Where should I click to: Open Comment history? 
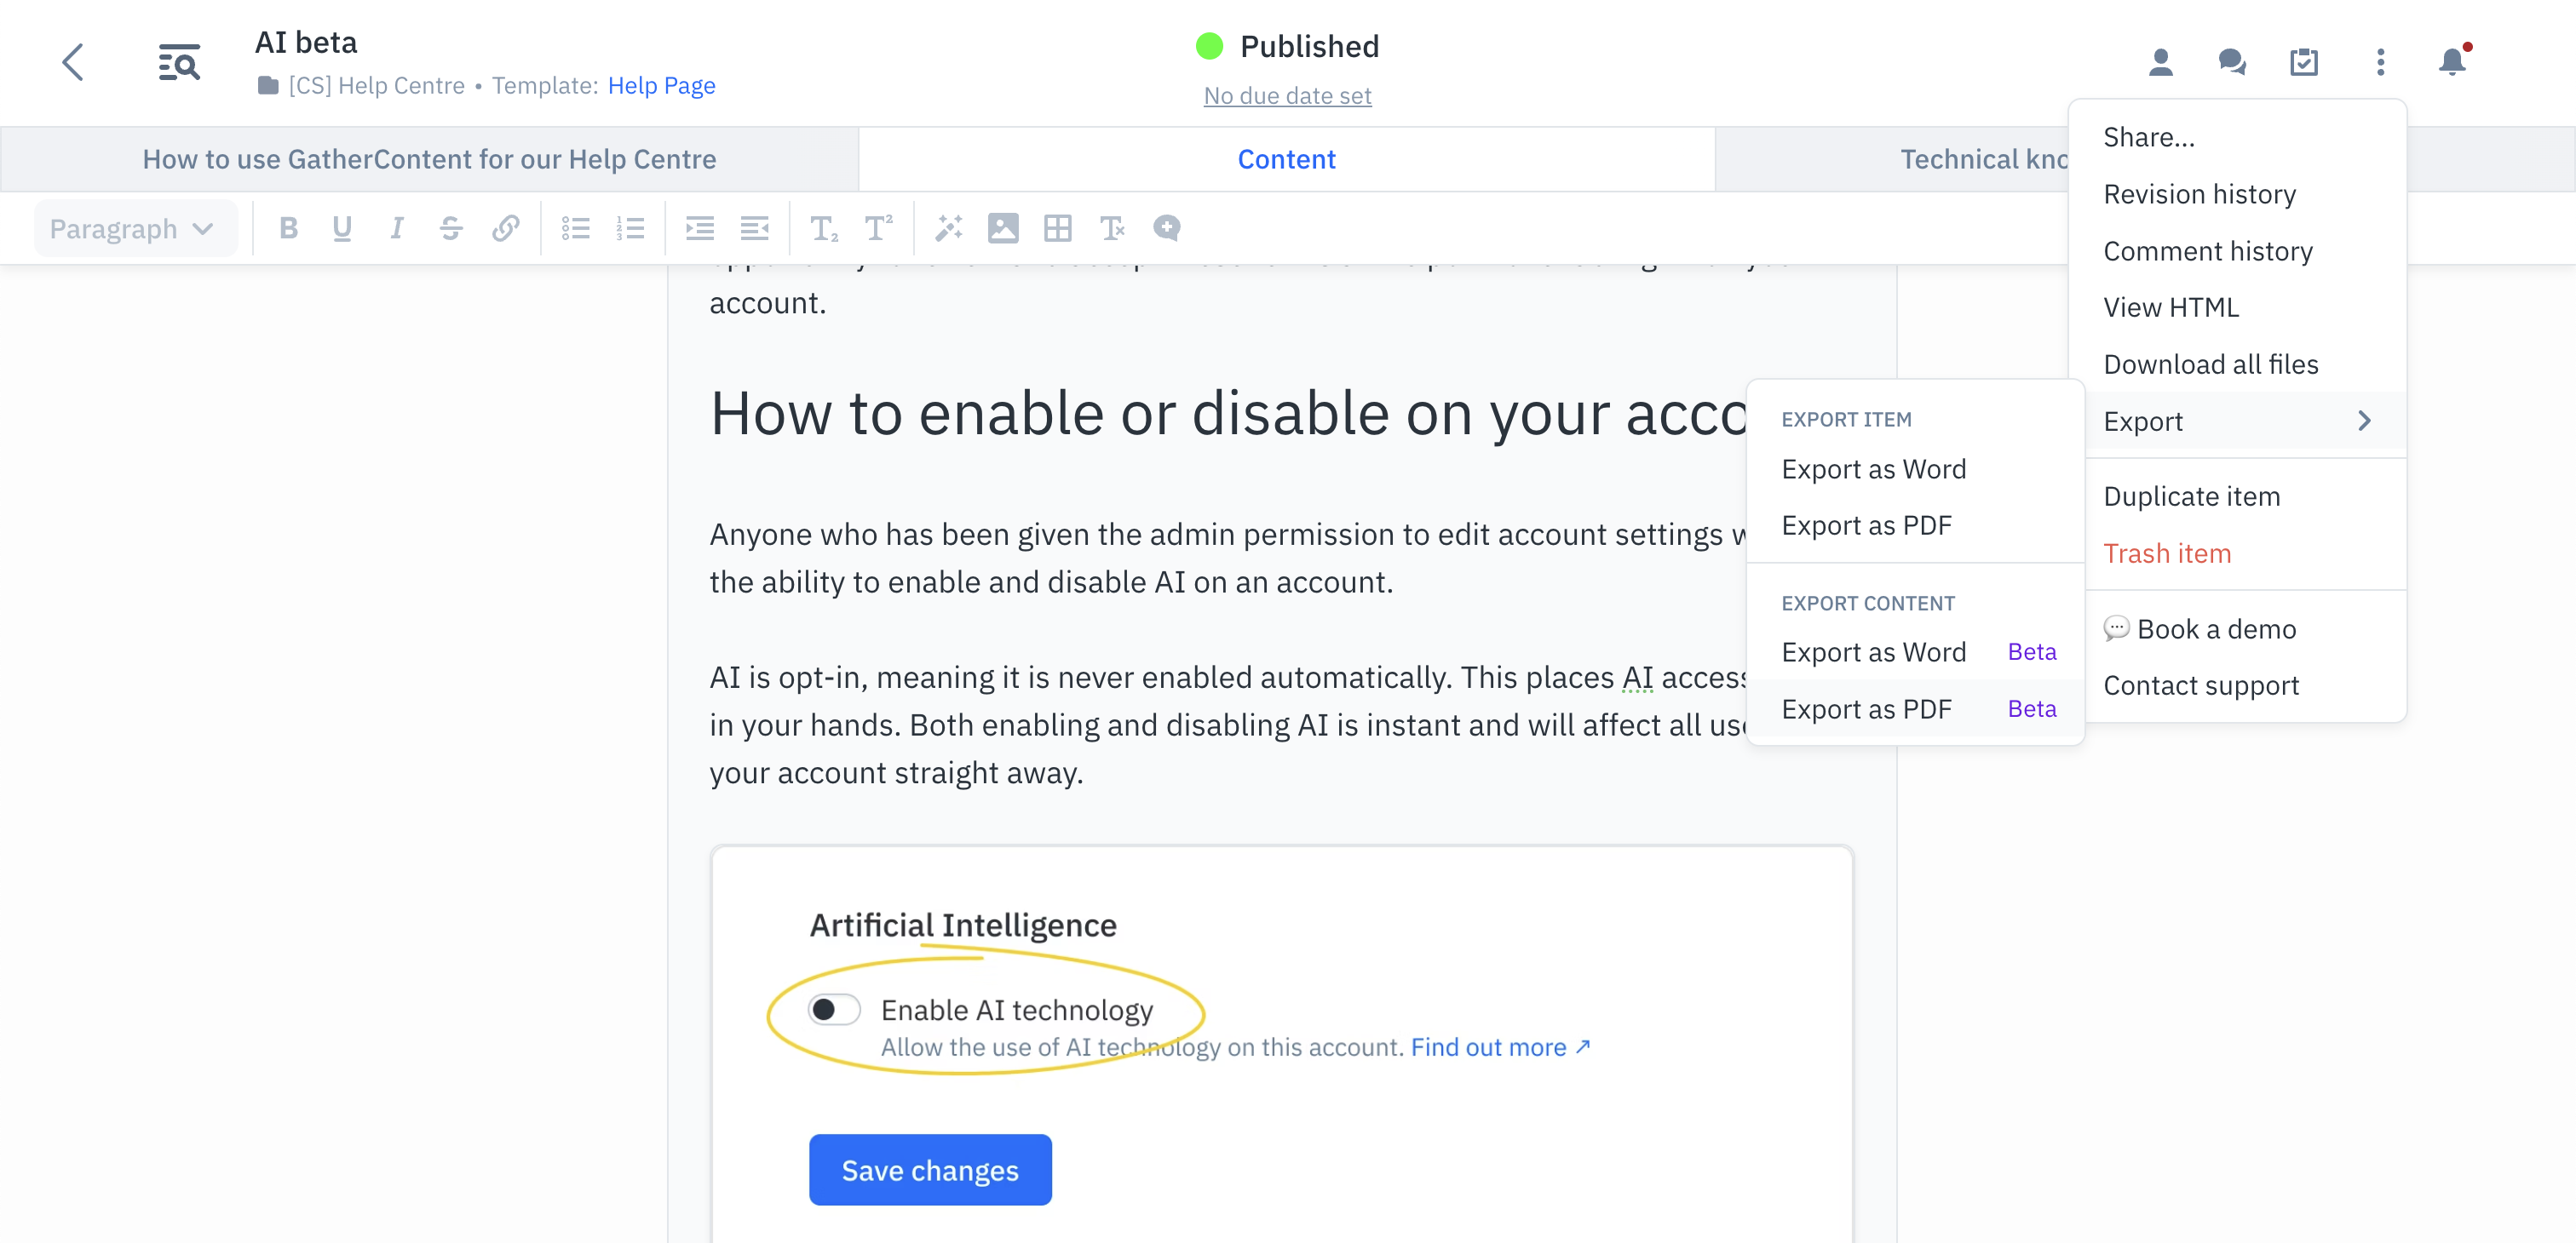click(x=2238, y=251)
